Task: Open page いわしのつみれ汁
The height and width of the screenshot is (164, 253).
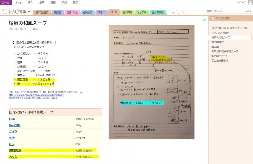Action: [220, 33]
